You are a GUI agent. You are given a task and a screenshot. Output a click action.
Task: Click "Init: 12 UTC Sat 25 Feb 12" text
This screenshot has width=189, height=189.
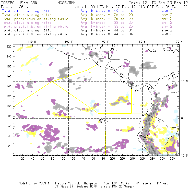(x=158, y=3)
